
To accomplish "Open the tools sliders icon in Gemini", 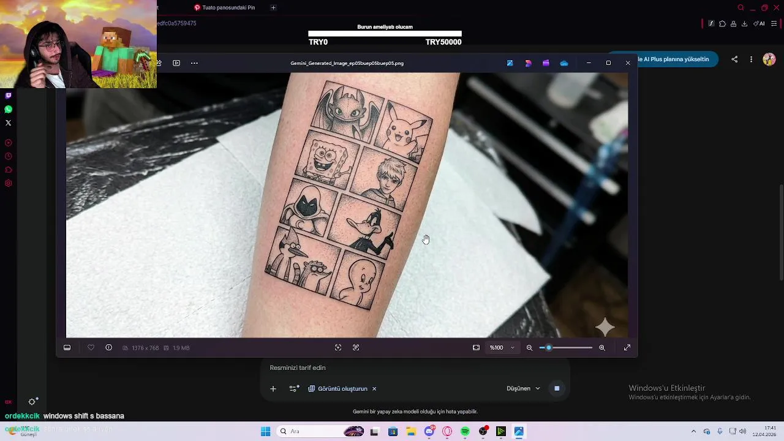I will tap(294, 389).
